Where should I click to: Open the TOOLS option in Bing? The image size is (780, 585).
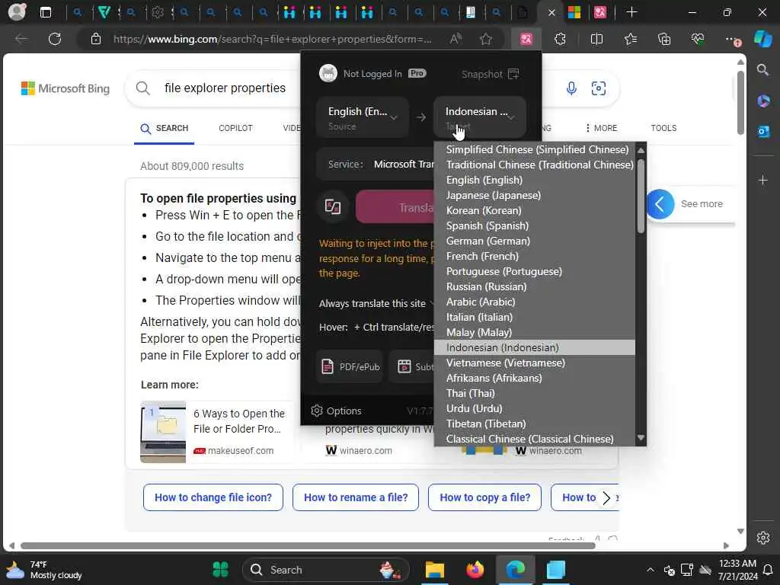point(663,128)
